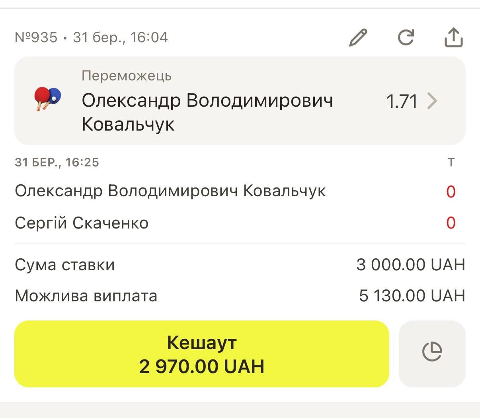Viewport: 480px width, 418px height.
Task: Tap the pencil edit bet icon
Action: pos(358,38)
